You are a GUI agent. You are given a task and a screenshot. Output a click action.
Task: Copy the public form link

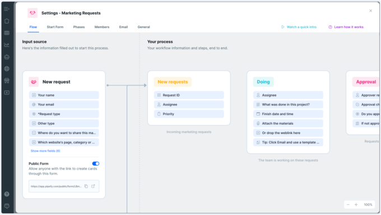86,186
